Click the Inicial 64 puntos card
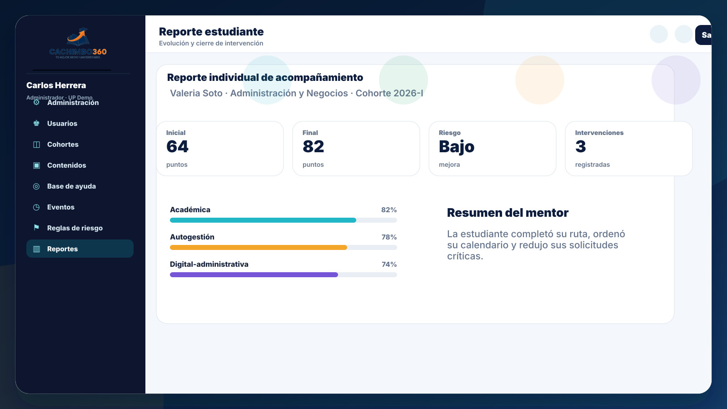The image size is (727, 409). pyautogui.click(x=220, y=149)
